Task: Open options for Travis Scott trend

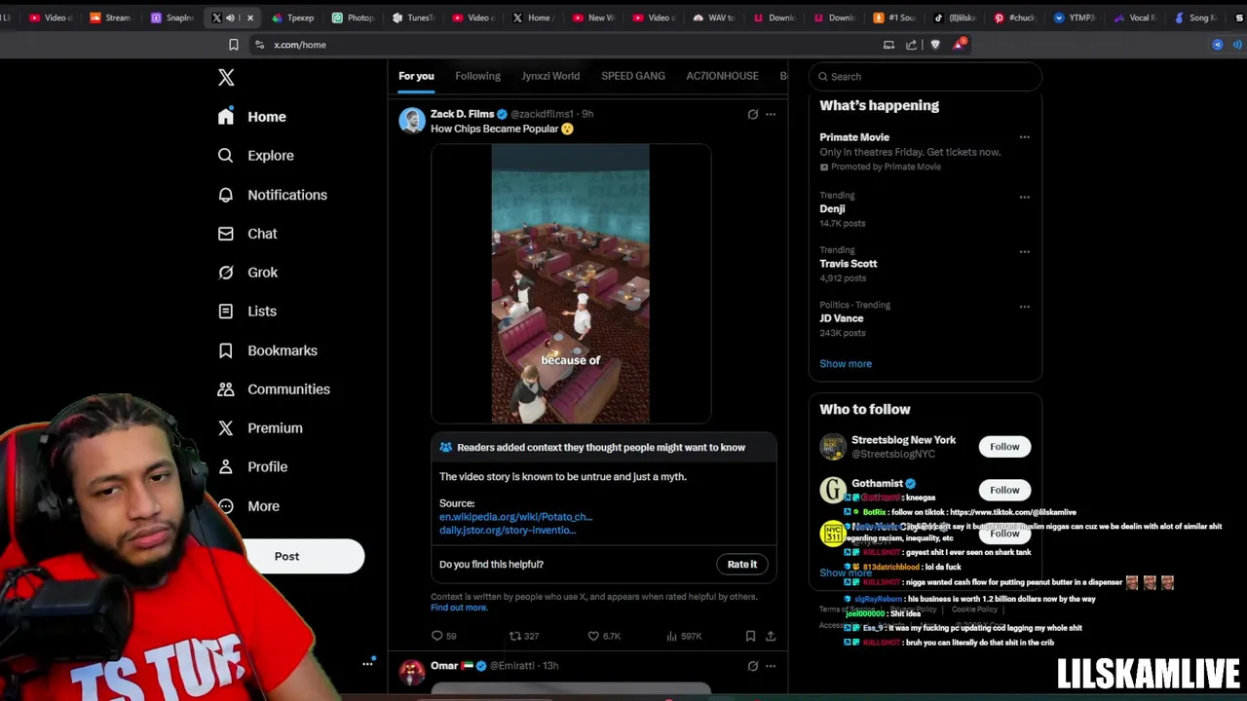Action: click(1024, 251)
